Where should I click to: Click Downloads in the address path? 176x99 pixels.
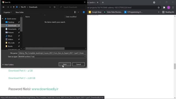(x=33, y=7)
